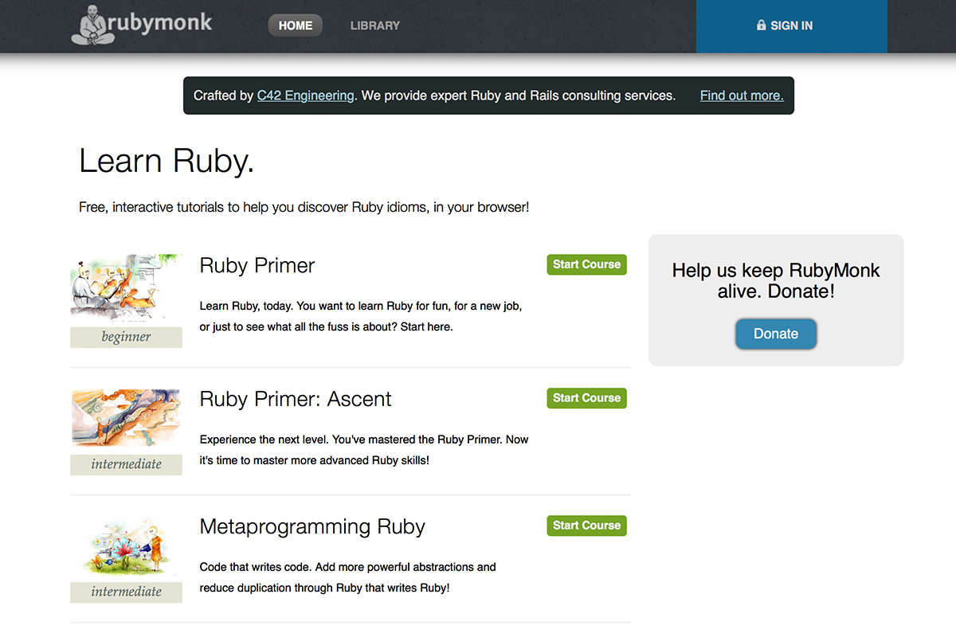This screenshot has width=956, height=637.
Task: Click the Donate button
Action: 775,334
